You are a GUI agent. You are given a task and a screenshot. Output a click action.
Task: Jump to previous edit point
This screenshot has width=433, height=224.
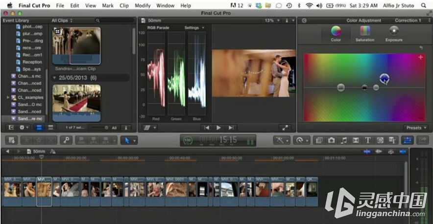(x=207, y=128)
